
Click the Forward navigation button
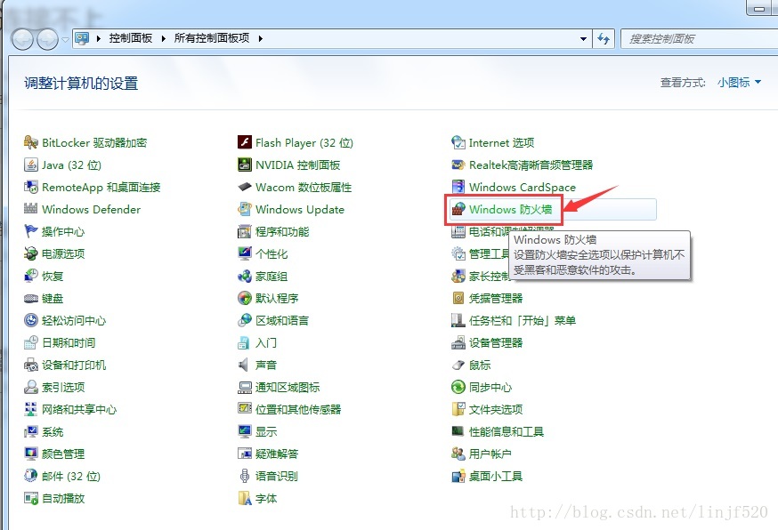tap(48, 39)
